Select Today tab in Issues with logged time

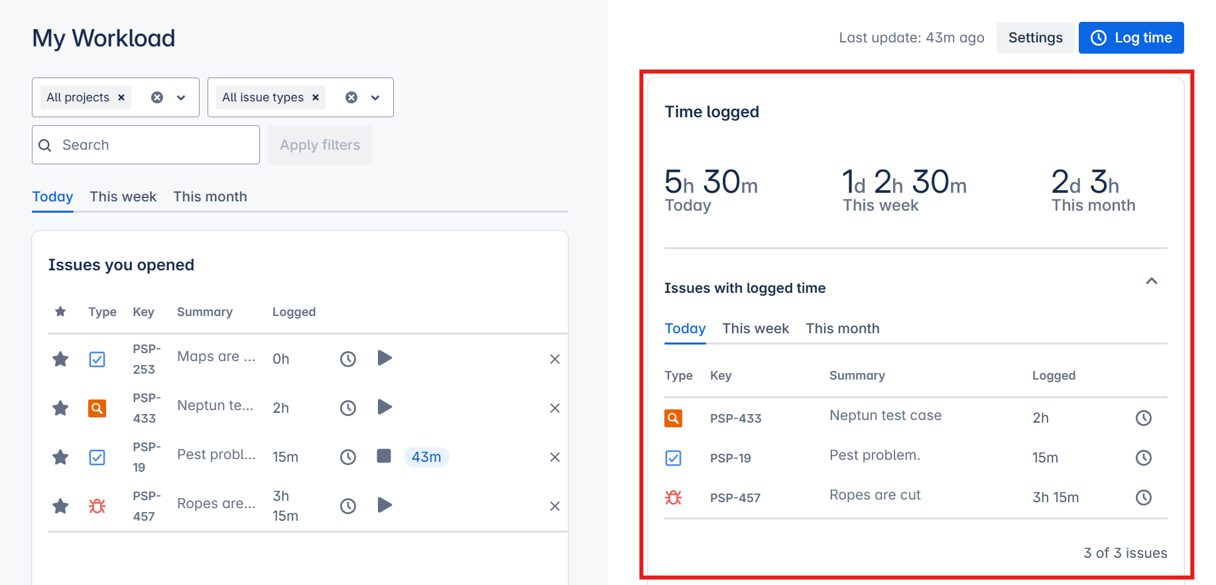[685, 329]
